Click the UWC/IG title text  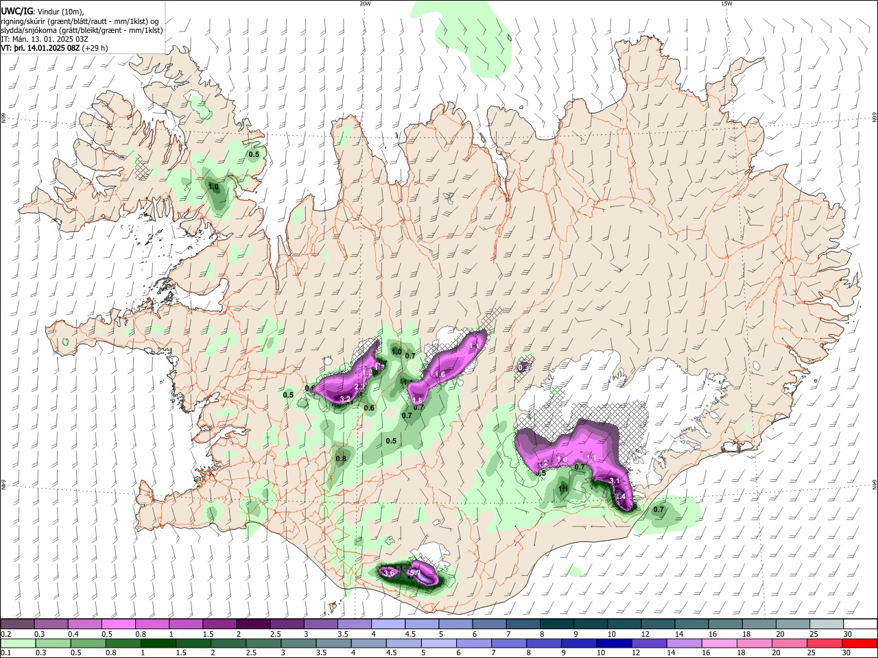(x=16, y=10)
